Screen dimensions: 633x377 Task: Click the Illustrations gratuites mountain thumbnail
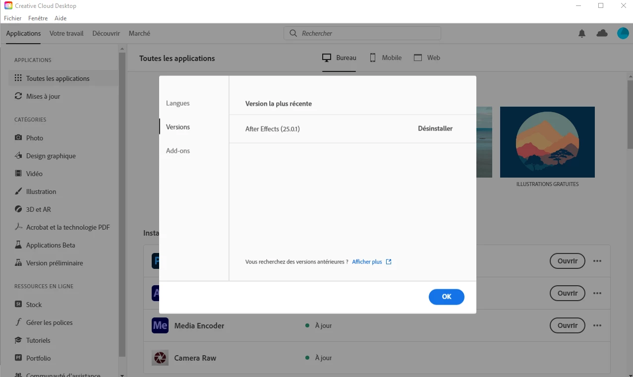[547, 142]
